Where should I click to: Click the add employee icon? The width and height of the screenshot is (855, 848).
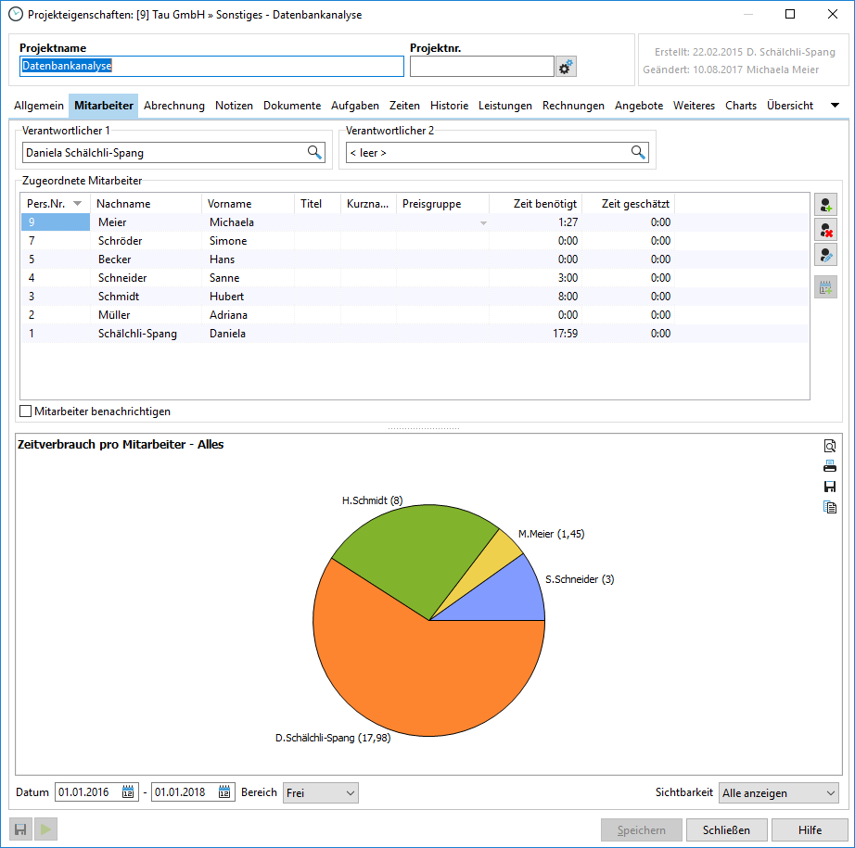(x=824, y=205)
